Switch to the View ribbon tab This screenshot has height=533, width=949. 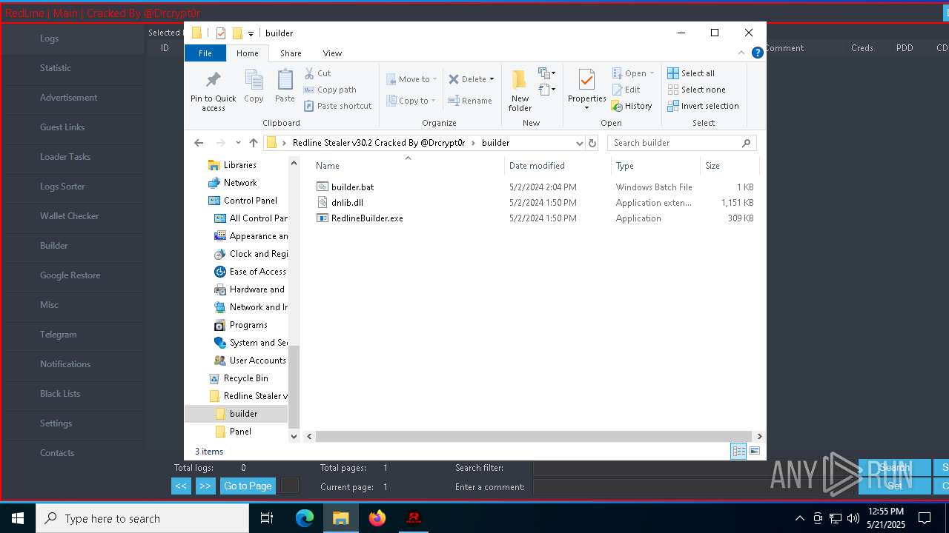coord(332,53)
